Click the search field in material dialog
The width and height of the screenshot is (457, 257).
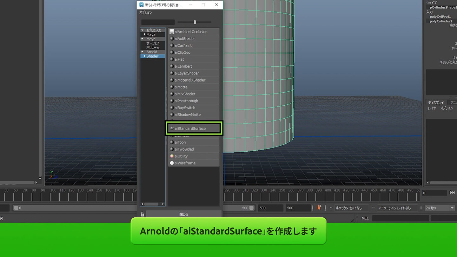click(158, 22)
